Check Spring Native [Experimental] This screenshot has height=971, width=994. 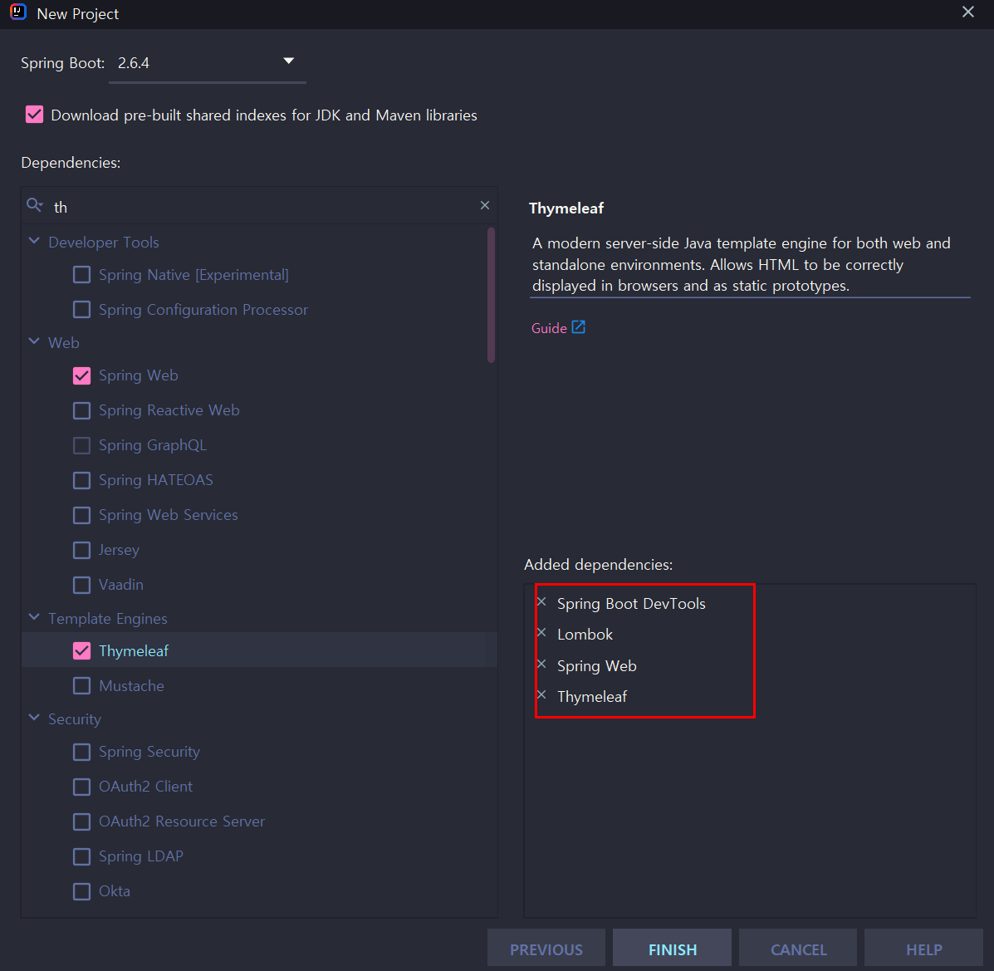[81, 275]
